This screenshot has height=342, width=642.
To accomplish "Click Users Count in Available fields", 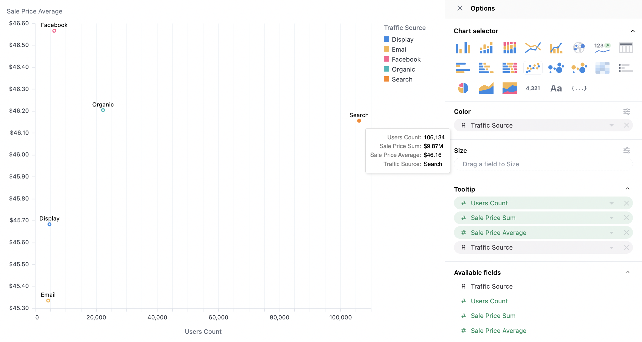I will (x=489, y=301).
